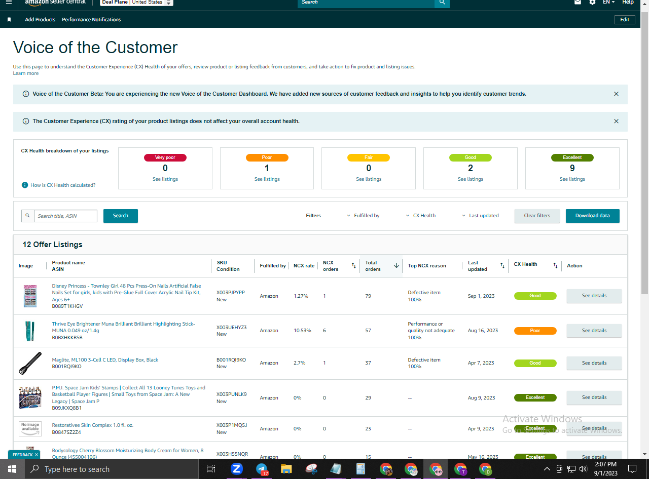Open the mail messages icon

(x=578, y=2)
